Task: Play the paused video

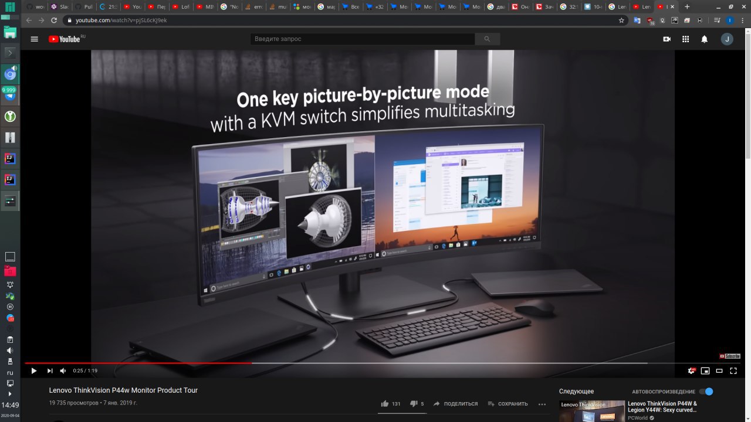Action: coord(33,370)
